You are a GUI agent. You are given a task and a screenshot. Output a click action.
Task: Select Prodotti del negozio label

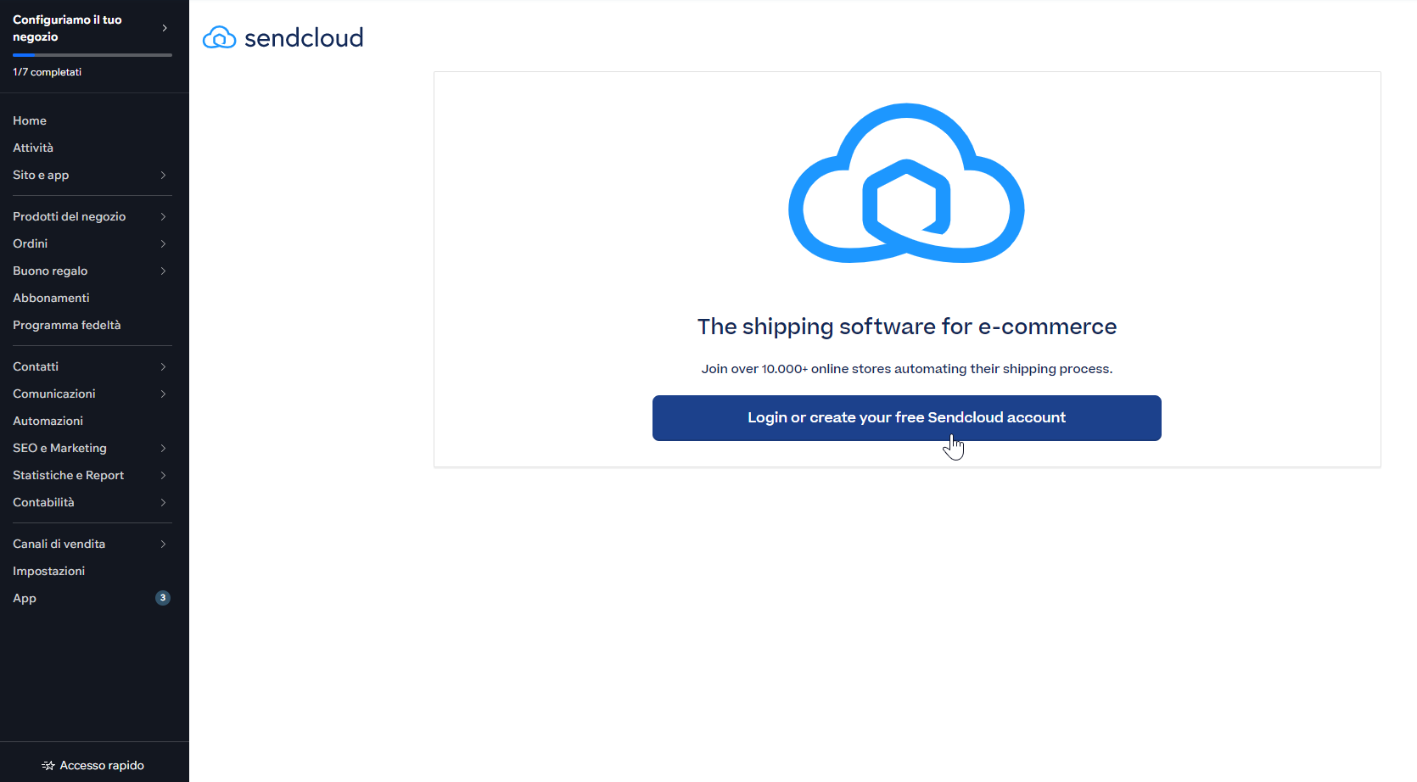(70, 216)
